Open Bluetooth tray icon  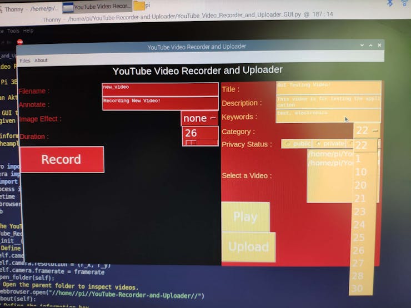(390, 3)
